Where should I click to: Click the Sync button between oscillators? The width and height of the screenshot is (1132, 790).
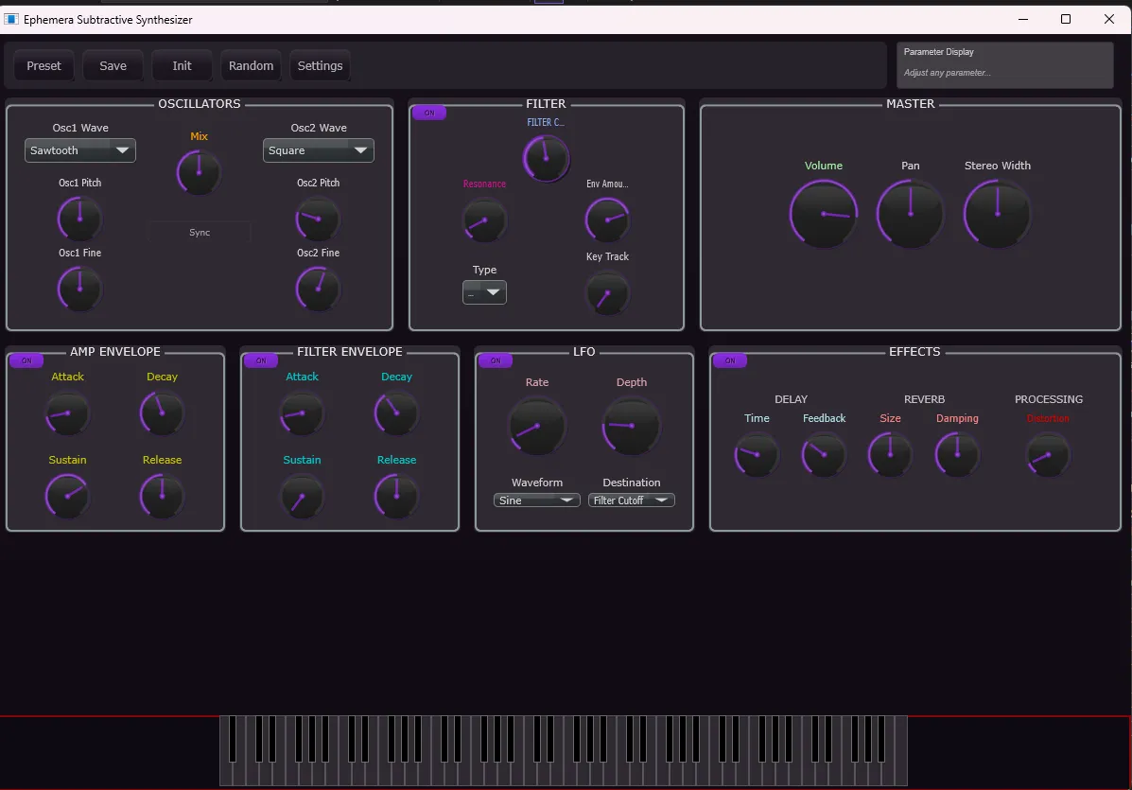tap(200, 233)
